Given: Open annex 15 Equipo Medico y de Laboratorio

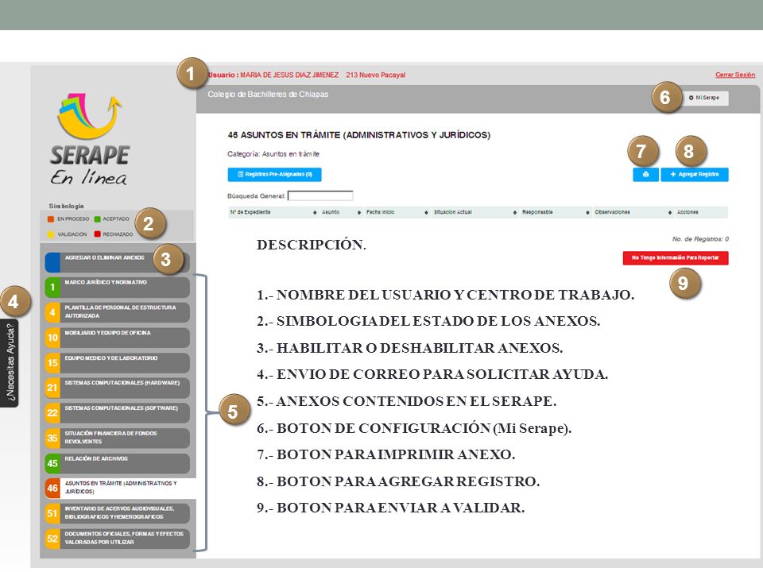Looking at the screenshot, I should tap(117, 363).
